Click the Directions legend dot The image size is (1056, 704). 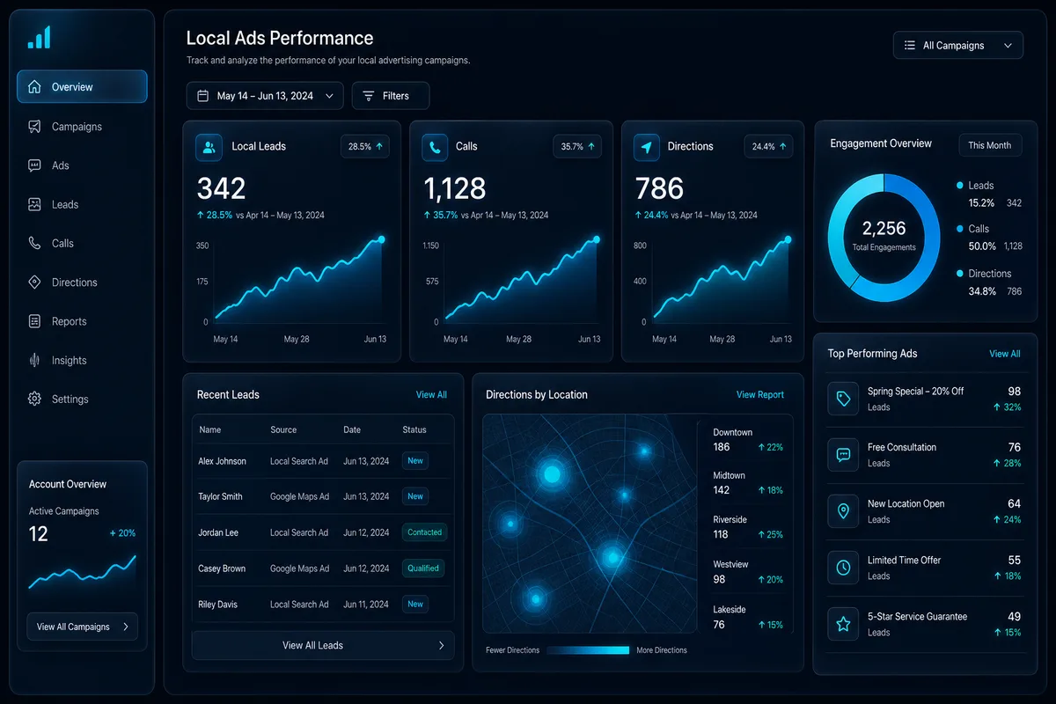[959, 274]
